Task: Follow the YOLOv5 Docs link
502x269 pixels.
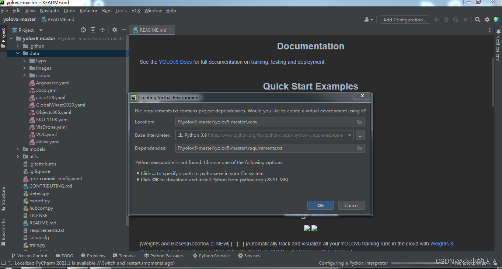Action: [175, 62]
